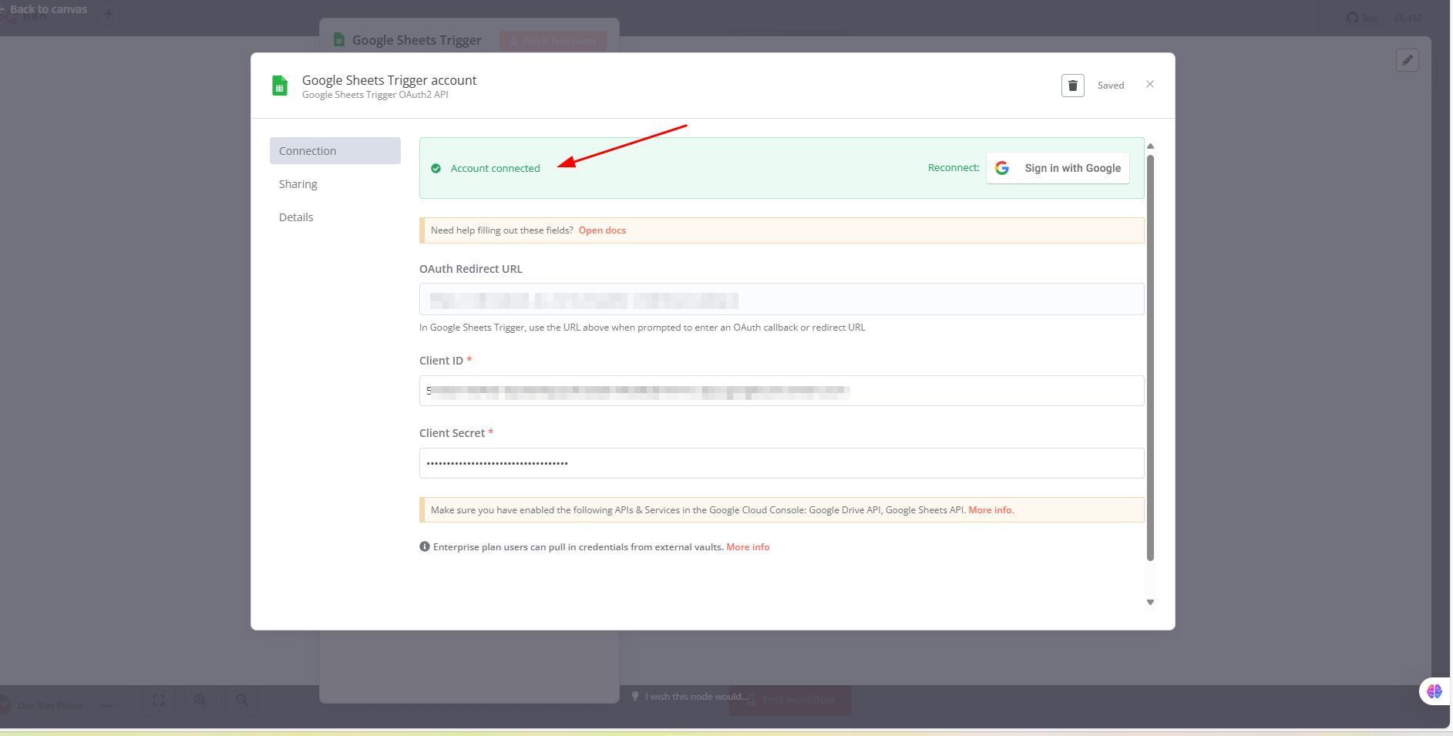1453x736 pixels.
Task: Click the Enterprise plan info icon
Action: pos(425,546)
